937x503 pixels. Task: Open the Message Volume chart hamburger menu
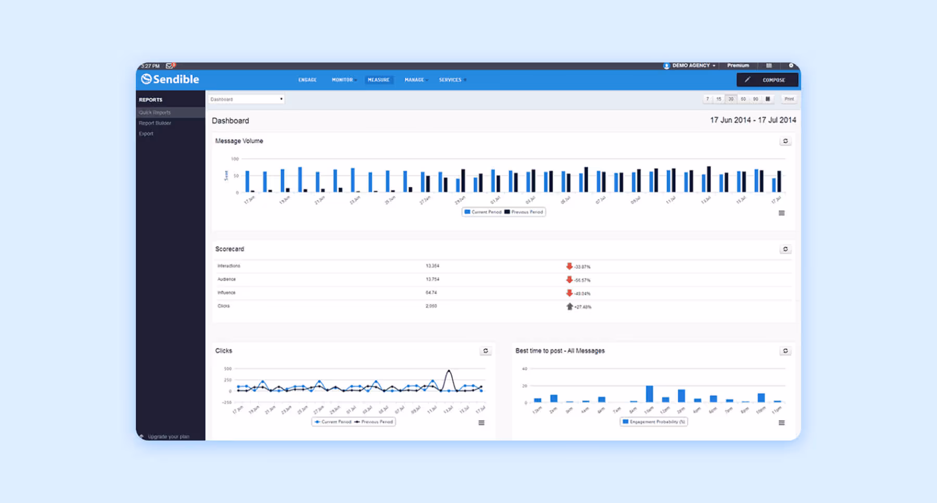782,212
